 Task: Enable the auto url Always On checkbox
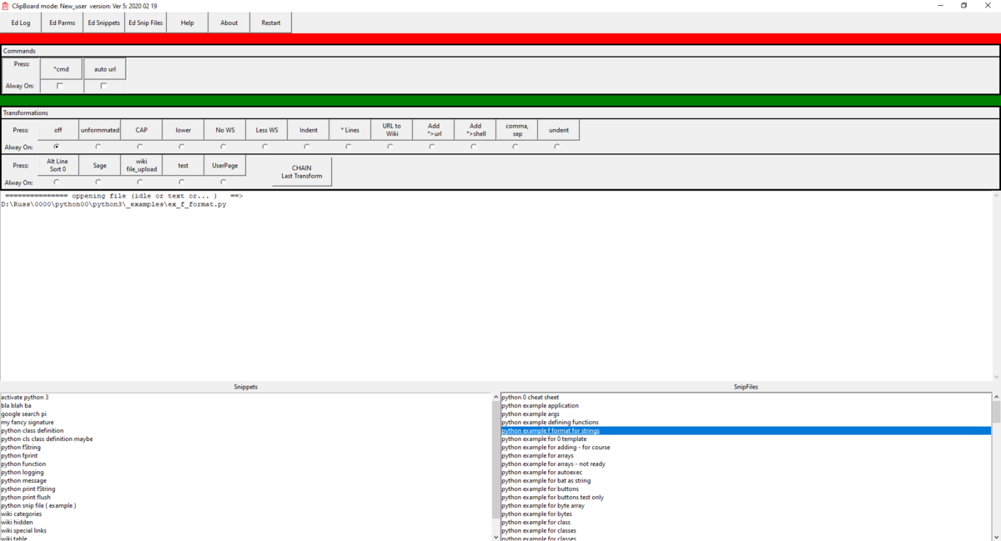pos(103,86)
